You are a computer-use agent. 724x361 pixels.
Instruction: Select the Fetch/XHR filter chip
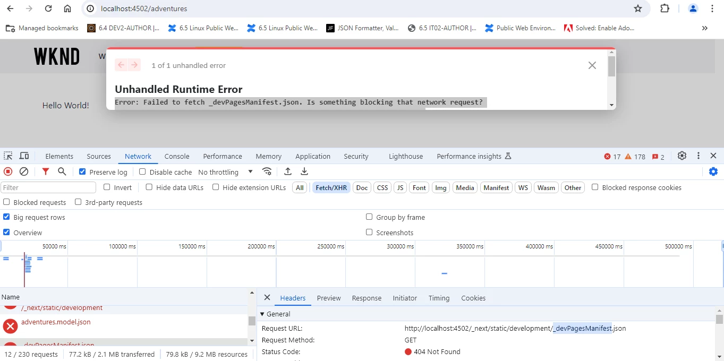(331, 187)
